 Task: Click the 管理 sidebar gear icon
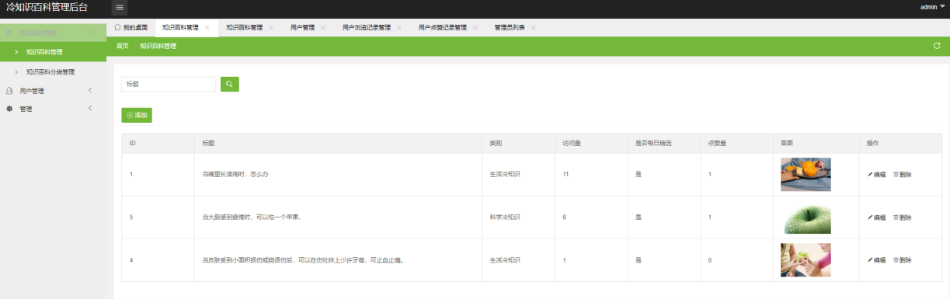(9, 109)
